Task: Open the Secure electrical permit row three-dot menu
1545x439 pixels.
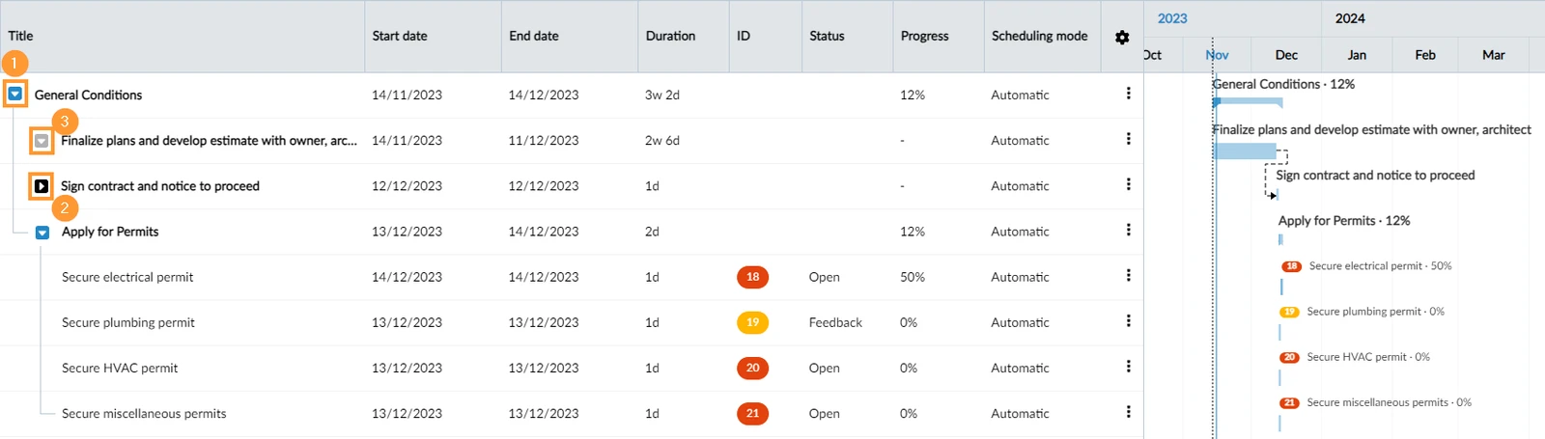Action: [1128, 276]
